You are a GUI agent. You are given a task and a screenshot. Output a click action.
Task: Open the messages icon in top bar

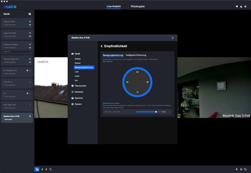pyautogui.click(x=237, y=6)
